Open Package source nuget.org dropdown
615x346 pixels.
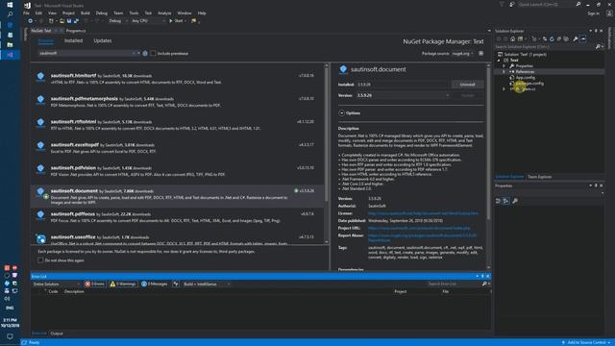coord(463,54)
